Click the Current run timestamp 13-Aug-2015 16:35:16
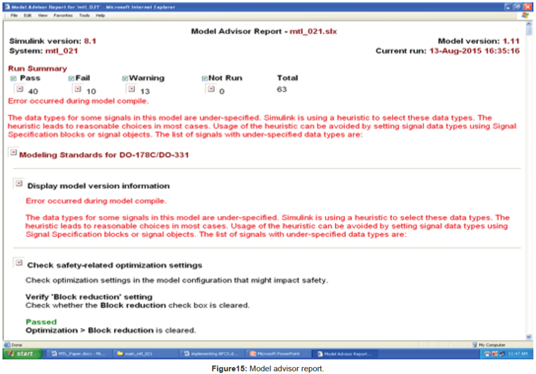The image size is (536, 374). [475, 51]
